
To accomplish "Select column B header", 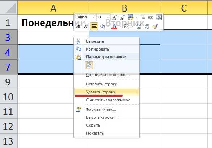I will pyautogui.click(x=124, y=8).
